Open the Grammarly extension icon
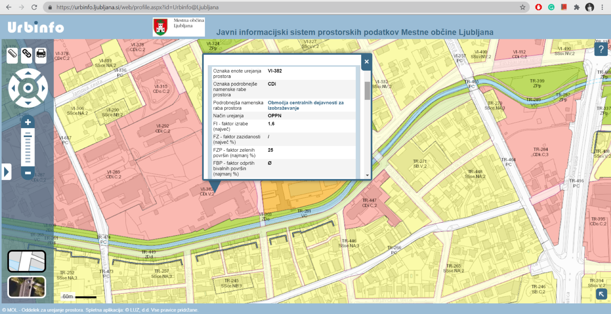611x314 pixels. click(x=551, y=7)
